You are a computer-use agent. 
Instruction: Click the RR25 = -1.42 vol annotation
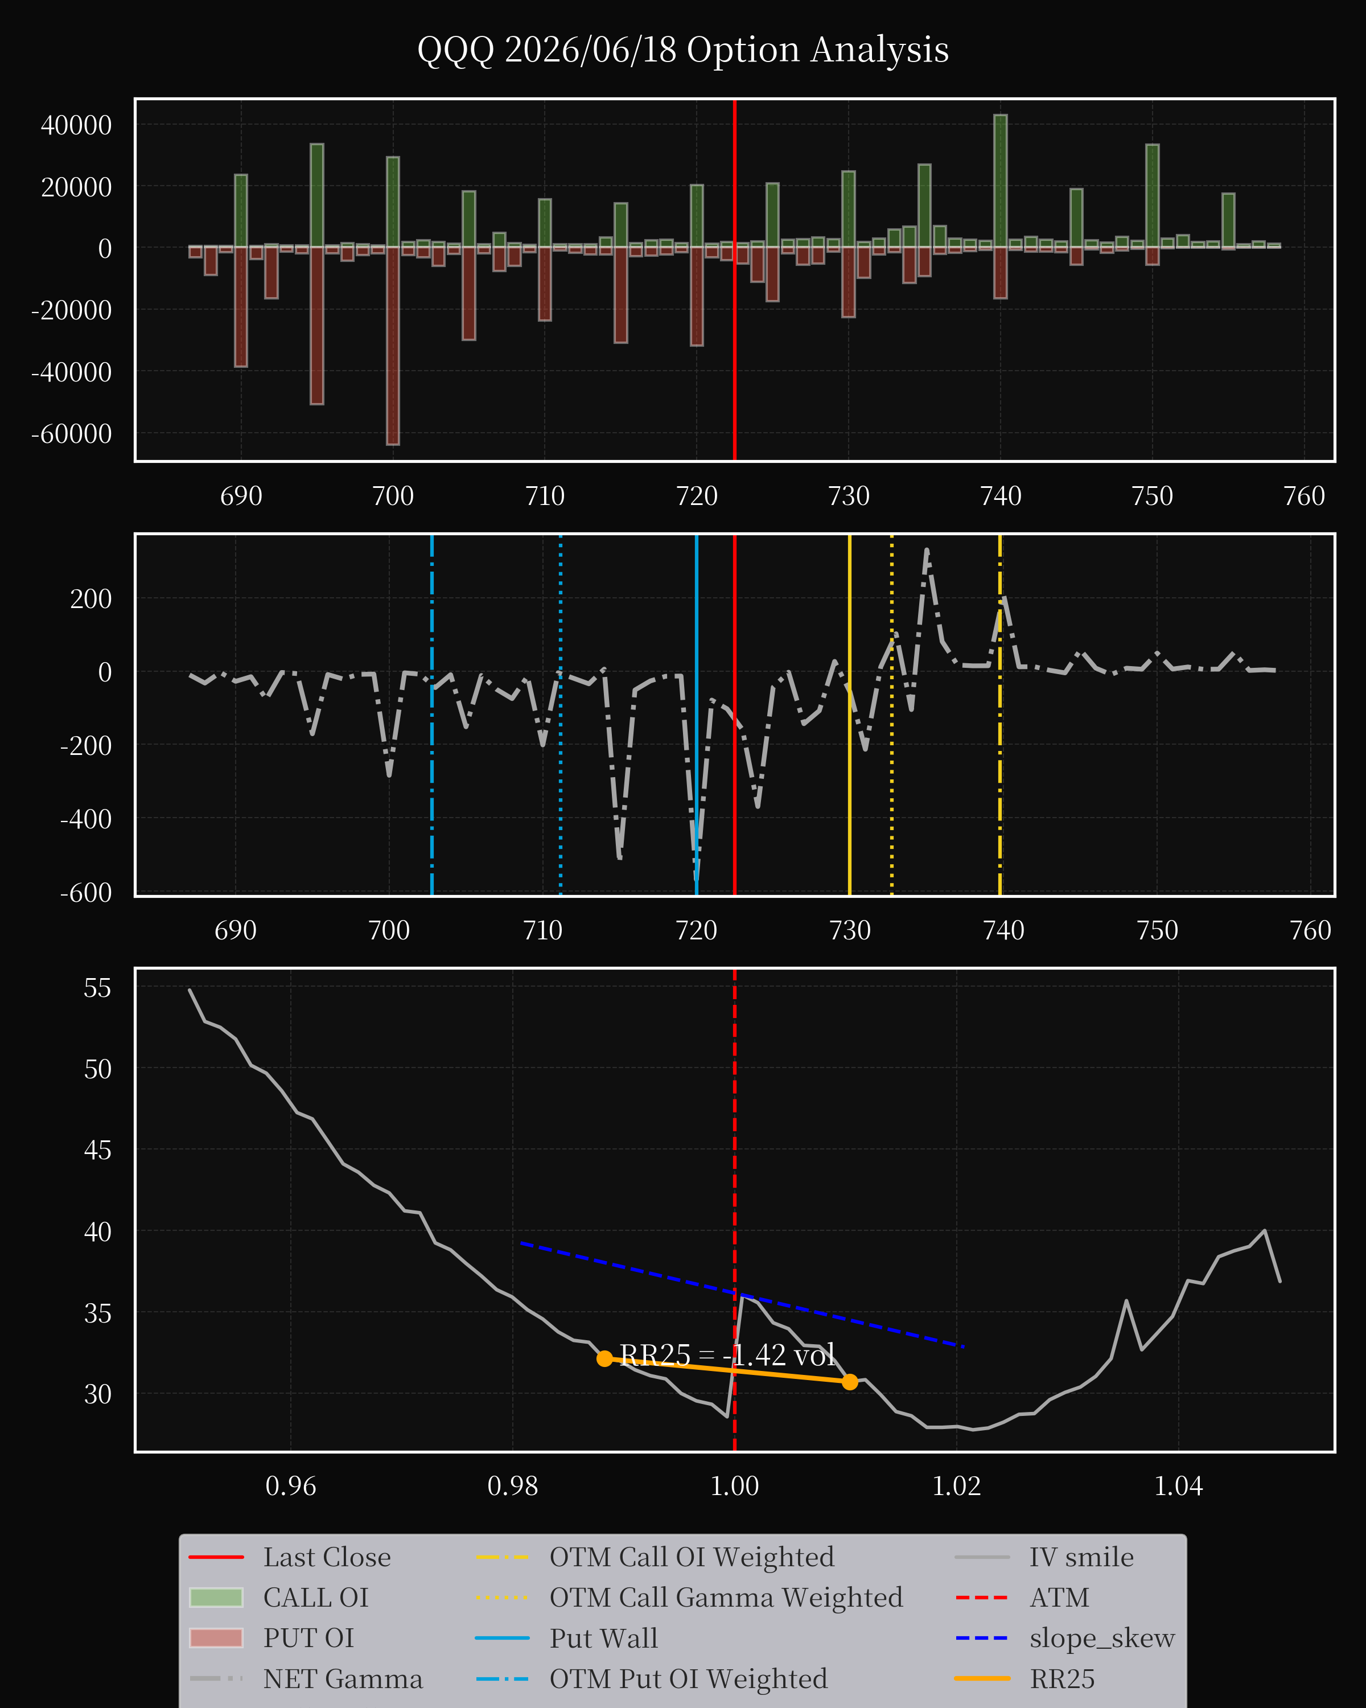[727, 1354]
